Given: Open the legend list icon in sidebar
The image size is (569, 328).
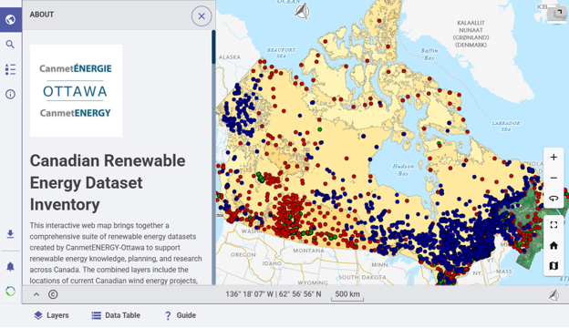Looking at the screenshot, I should (11, 69).
